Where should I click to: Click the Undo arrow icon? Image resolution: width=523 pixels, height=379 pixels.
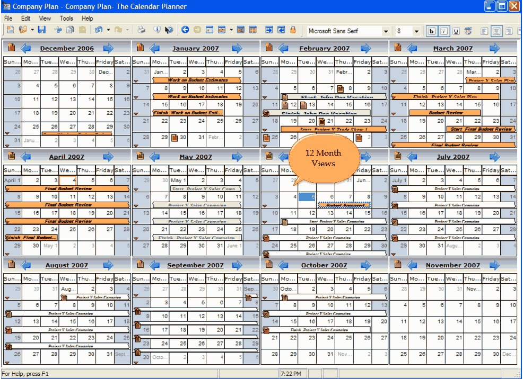click(x=99, y=30)
